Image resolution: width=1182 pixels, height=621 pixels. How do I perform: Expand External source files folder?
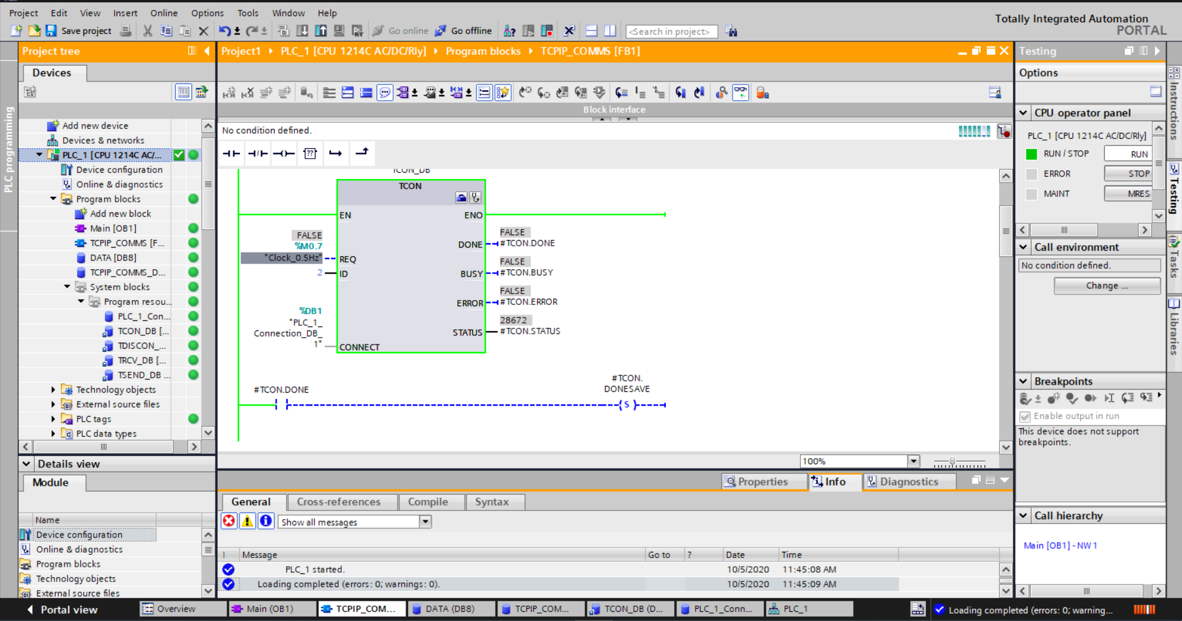pyautogui.click(x=53, y=404)
